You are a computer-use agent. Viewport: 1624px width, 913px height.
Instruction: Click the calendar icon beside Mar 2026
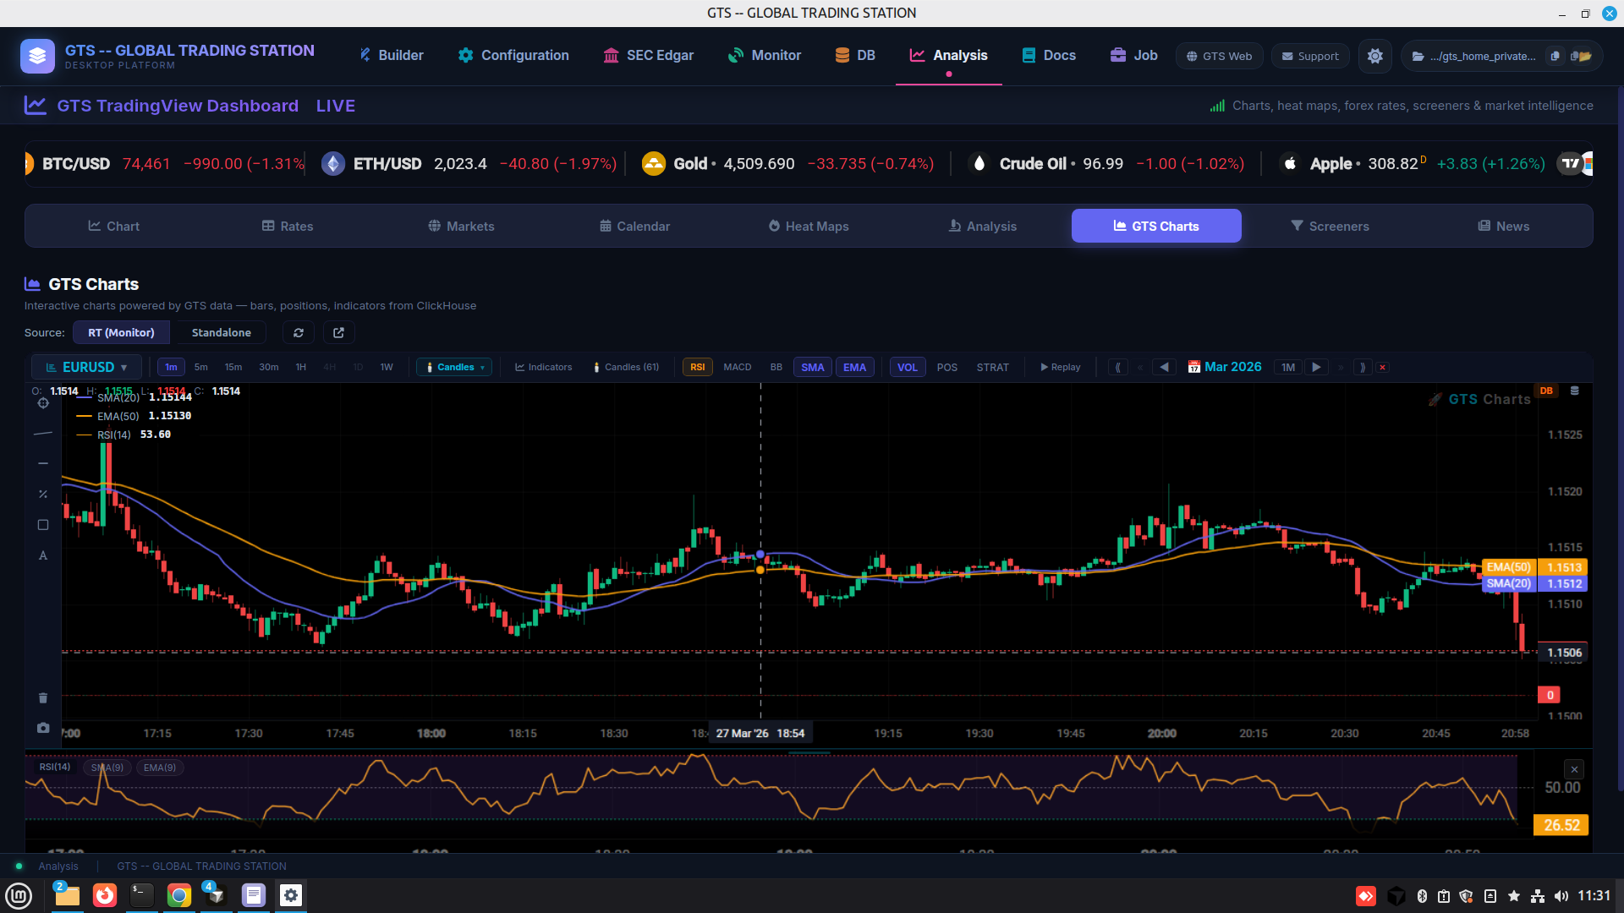pyautogui.click(x=1194, y=367)
